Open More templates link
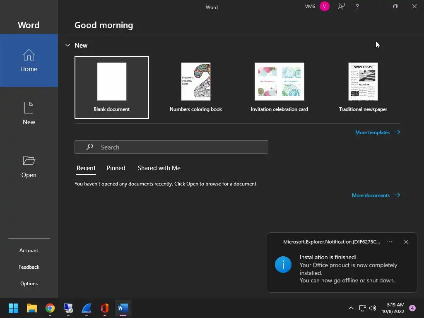This screenshot has height=318, width=424. pyautogui.click(x=378, y=132)
